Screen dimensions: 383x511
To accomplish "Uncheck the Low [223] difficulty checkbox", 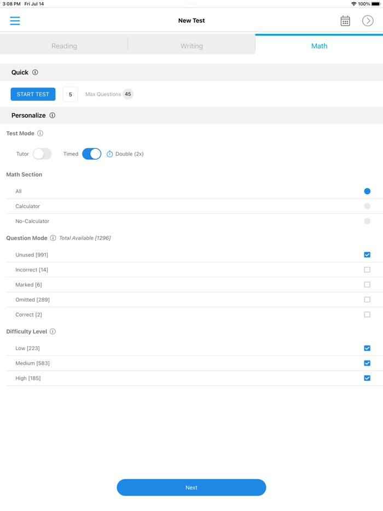I will click(x=367, y=349).
